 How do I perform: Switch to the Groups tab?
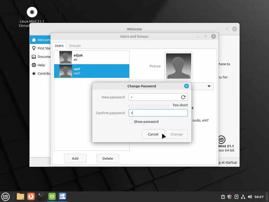coord(75,46)
